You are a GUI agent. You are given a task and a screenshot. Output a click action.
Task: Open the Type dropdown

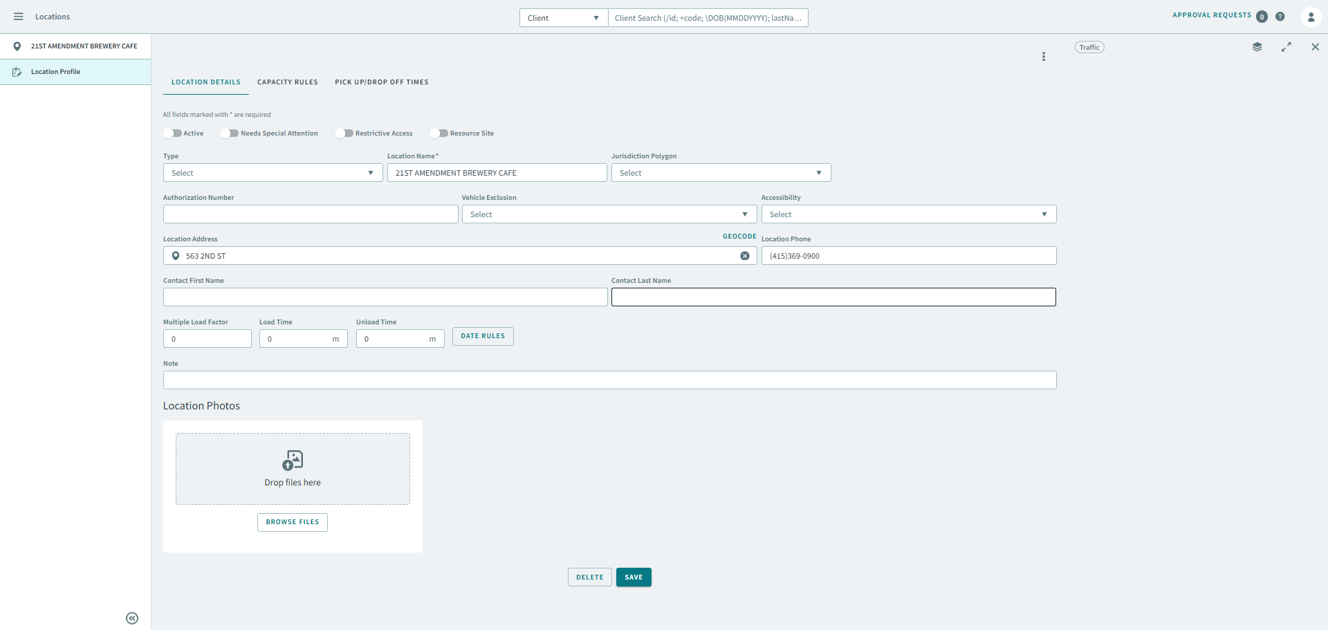[x=273, y=173]
